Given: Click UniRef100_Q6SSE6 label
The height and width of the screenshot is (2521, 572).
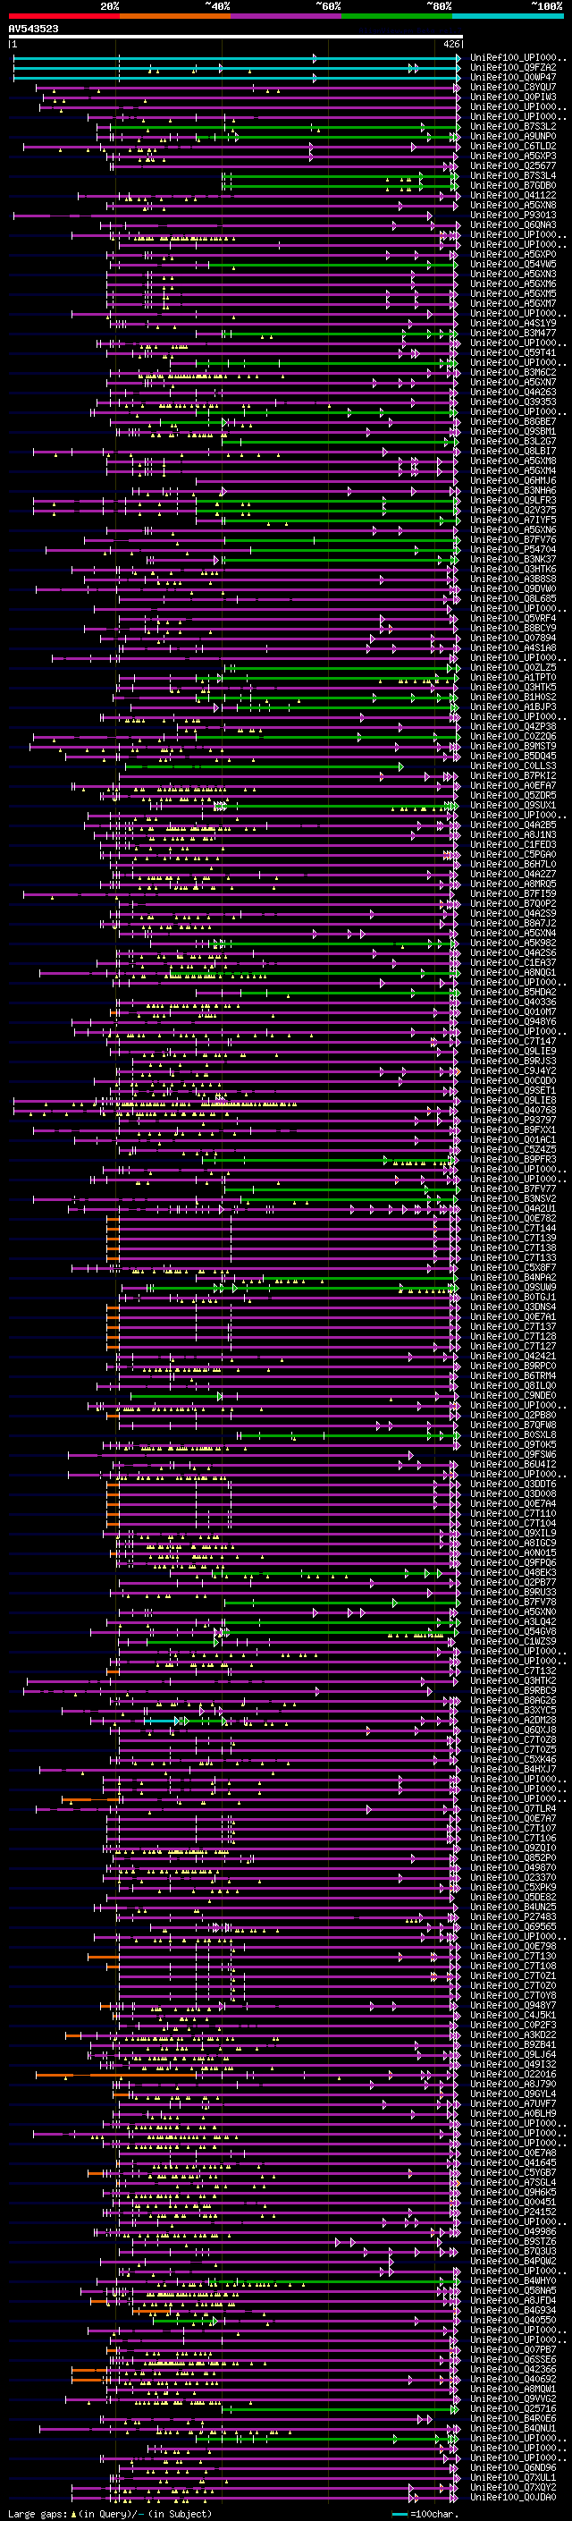Looking at the screenshot, I should pyautogui.click(x=513, y=2359).
